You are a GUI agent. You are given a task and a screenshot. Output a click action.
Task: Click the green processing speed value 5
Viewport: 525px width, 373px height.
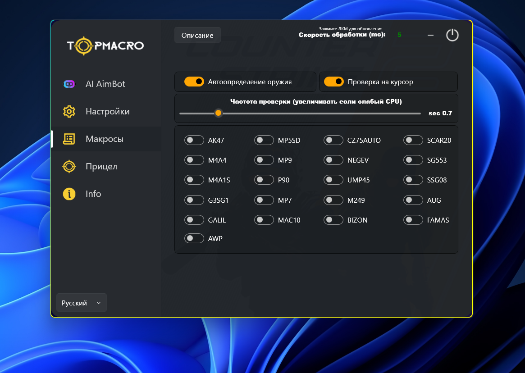[x=399, y=35]
